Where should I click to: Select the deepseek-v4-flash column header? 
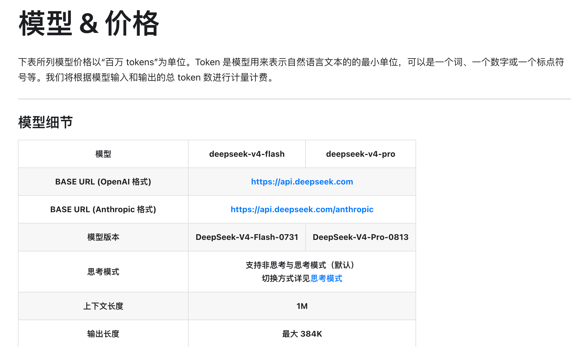[x=247, y=154]
